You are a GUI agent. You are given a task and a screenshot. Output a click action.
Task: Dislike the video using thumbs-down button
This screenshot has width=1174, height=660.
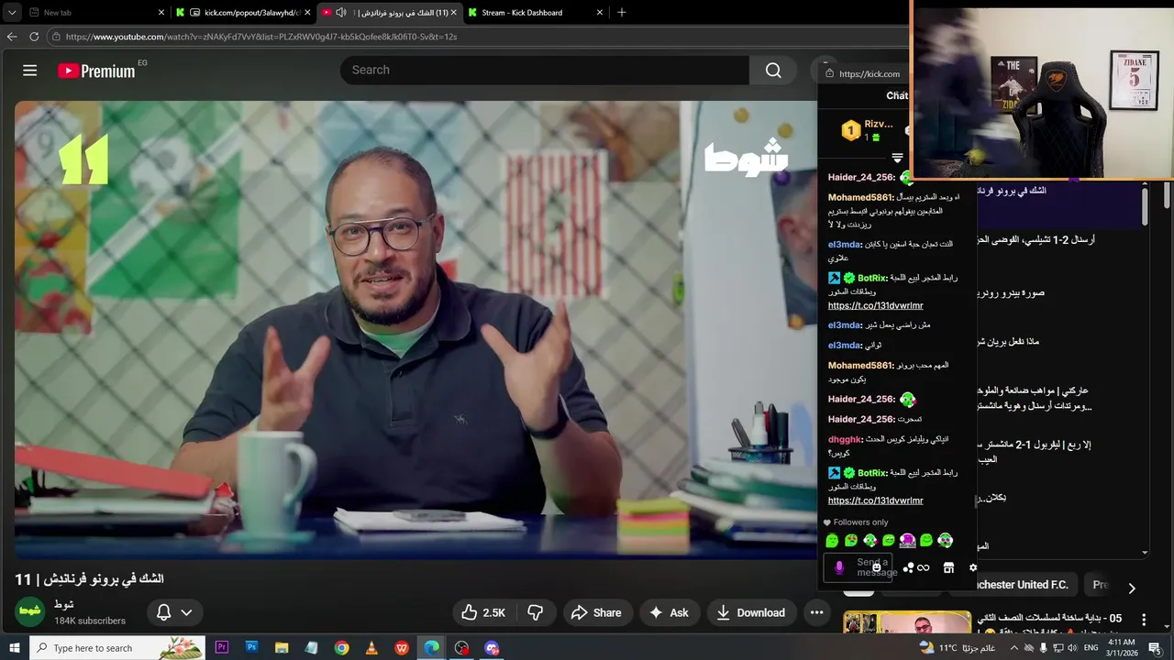click(536, 612)
